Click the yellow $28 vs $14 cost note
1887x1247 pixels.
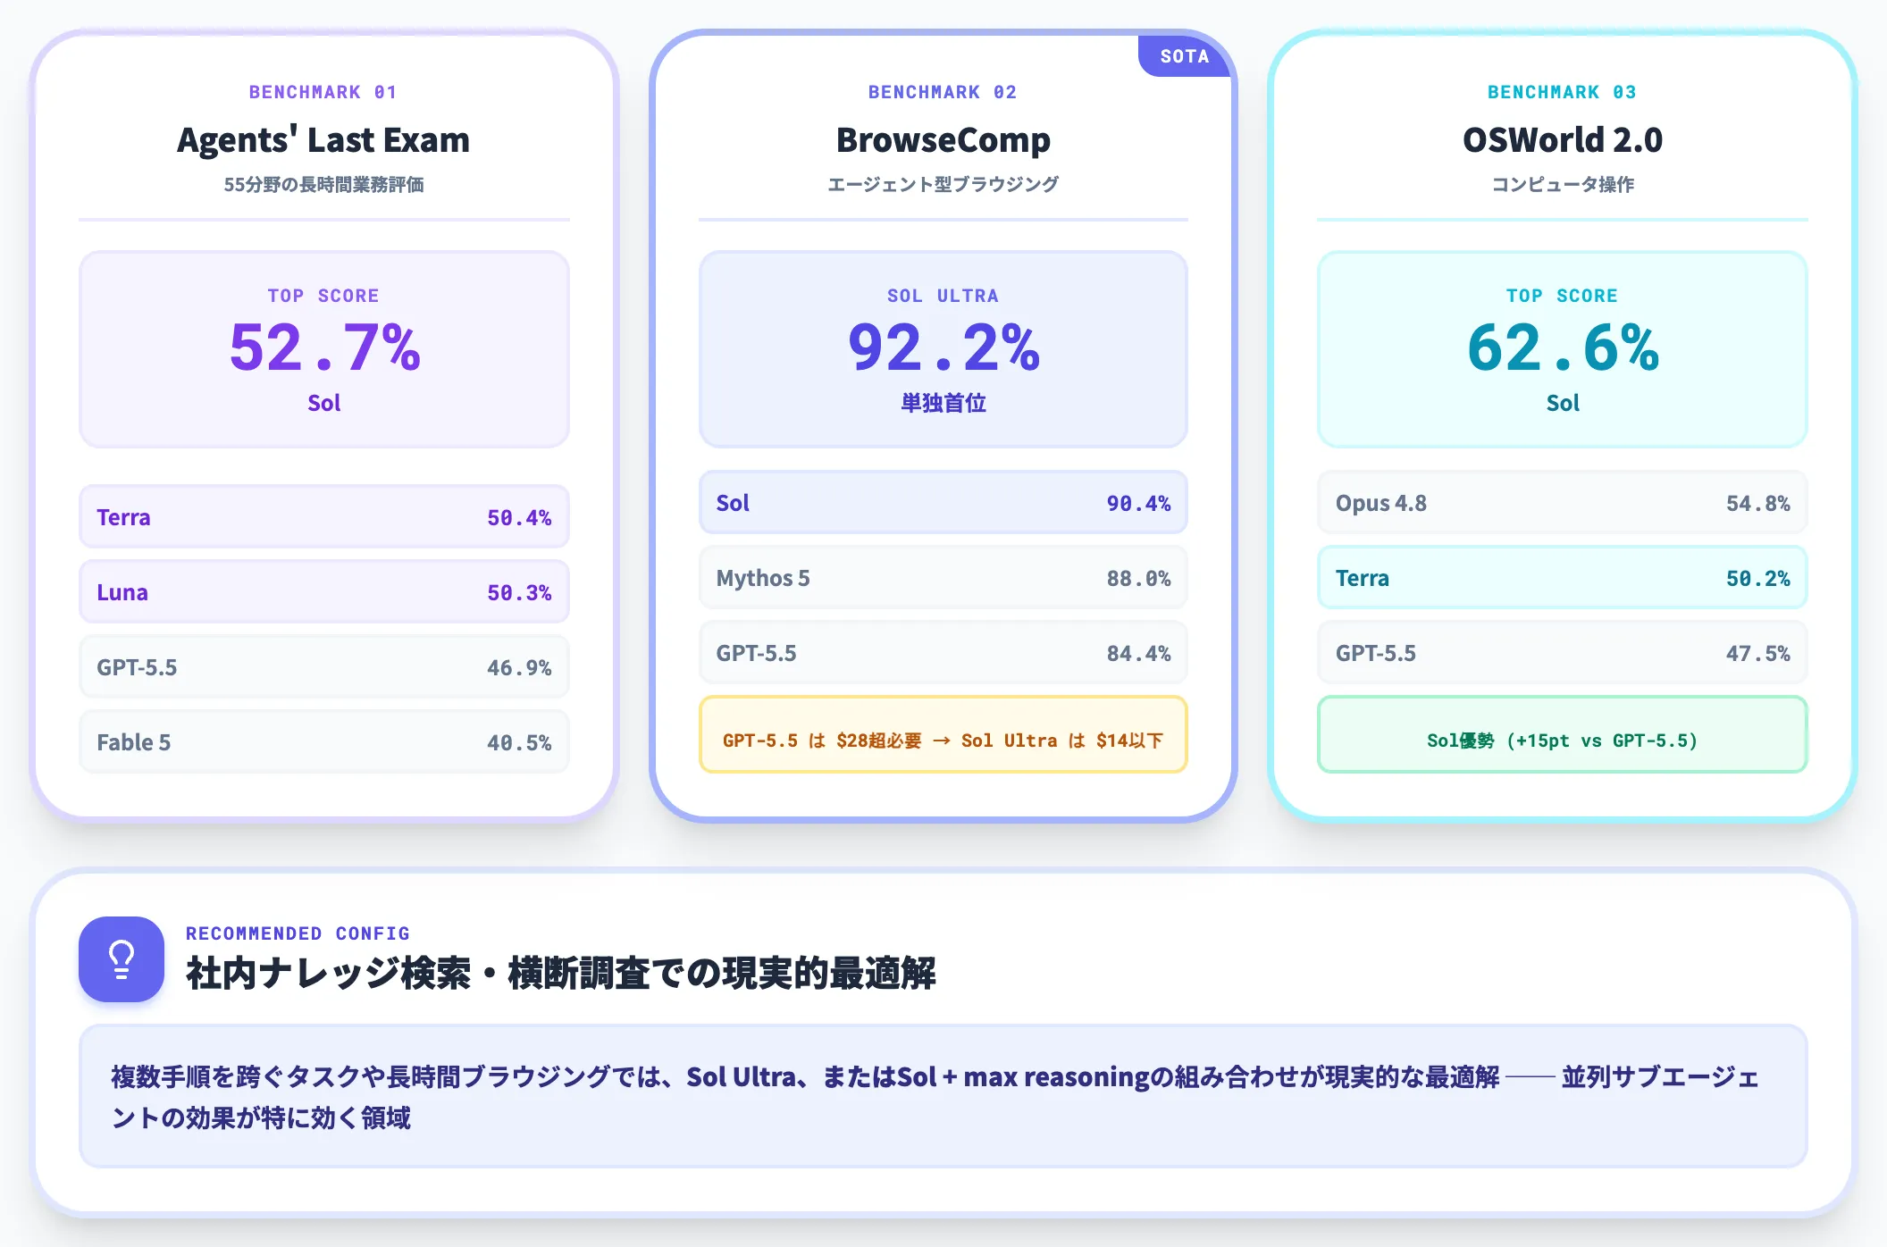click(943, 735)
